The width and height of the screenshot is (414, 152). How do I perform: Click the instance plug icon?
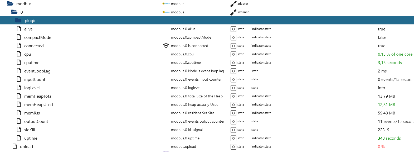click(x=233, y=12)
